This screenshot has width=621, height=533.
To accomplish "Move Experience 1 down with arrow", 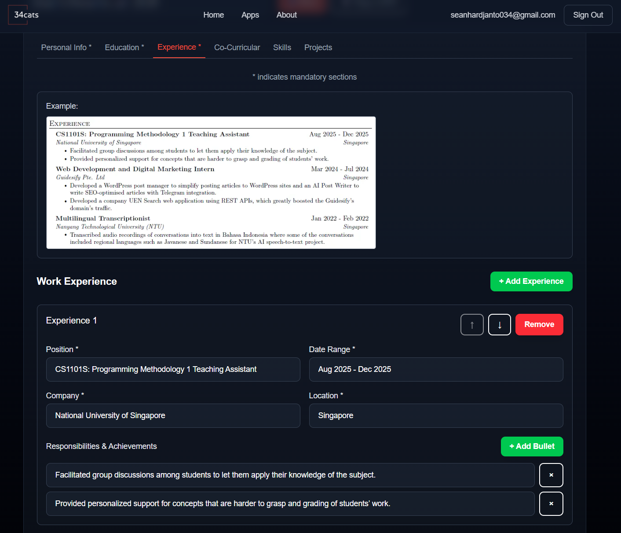I will [x=499, y=325].
